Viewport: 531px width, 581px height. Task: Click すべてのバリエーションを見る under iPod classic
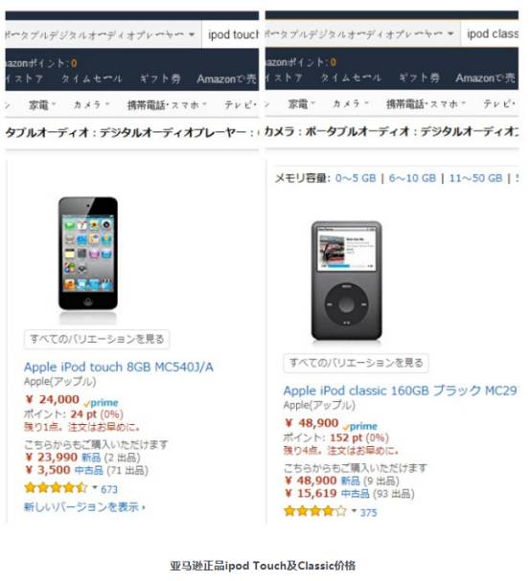(x=356, y=363)
